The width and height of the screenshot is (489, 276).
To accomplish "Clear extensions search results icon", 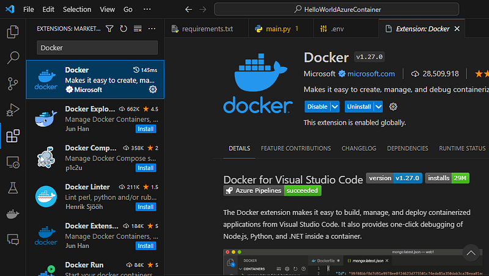I will [x=138, y=29].
